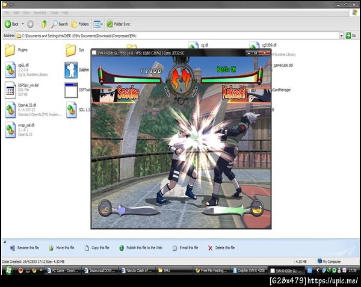
Task: Click the Address bar path field
Action: [x=177, y=35]
